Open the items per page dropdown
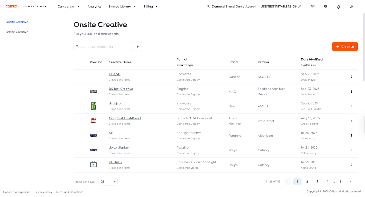The image size is (365, 197). coord(108,182)
